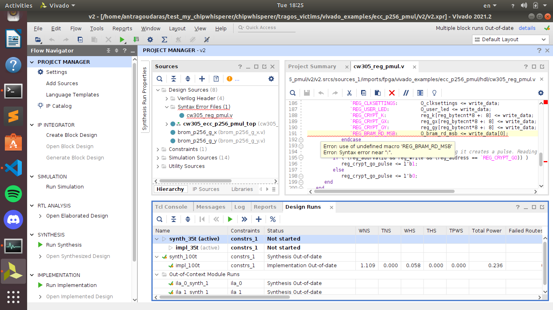553x310 pixels.
Task: Switch to Project Summary tab
Action: click(x=312, y=67)
